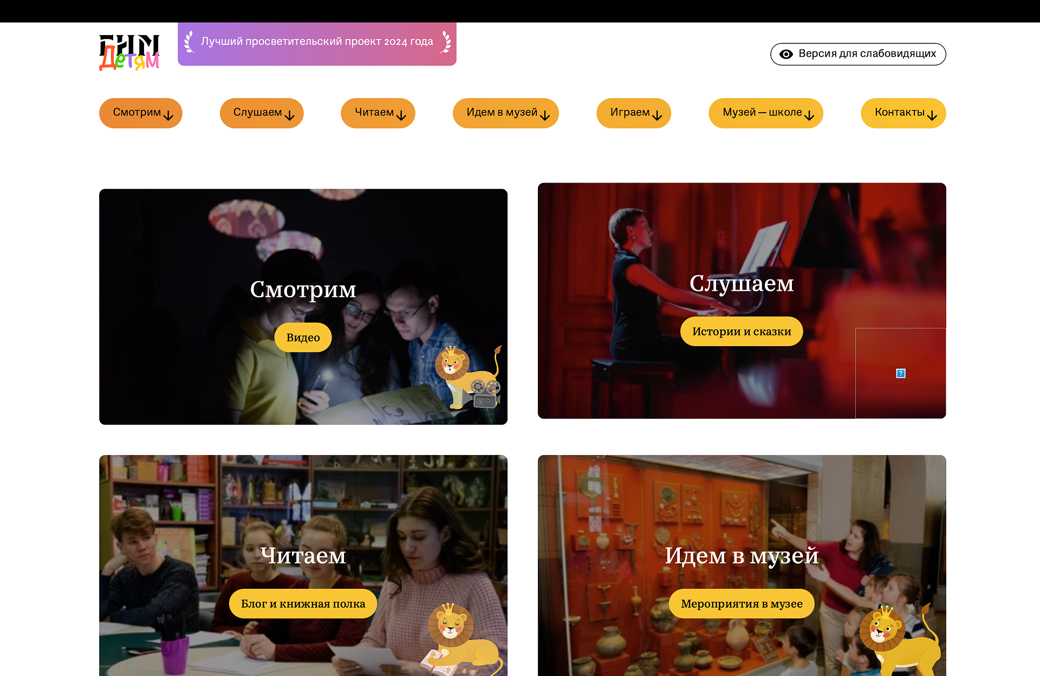
Task: Go to Идем в музей navigation item
Action: [x=502, y=113]
